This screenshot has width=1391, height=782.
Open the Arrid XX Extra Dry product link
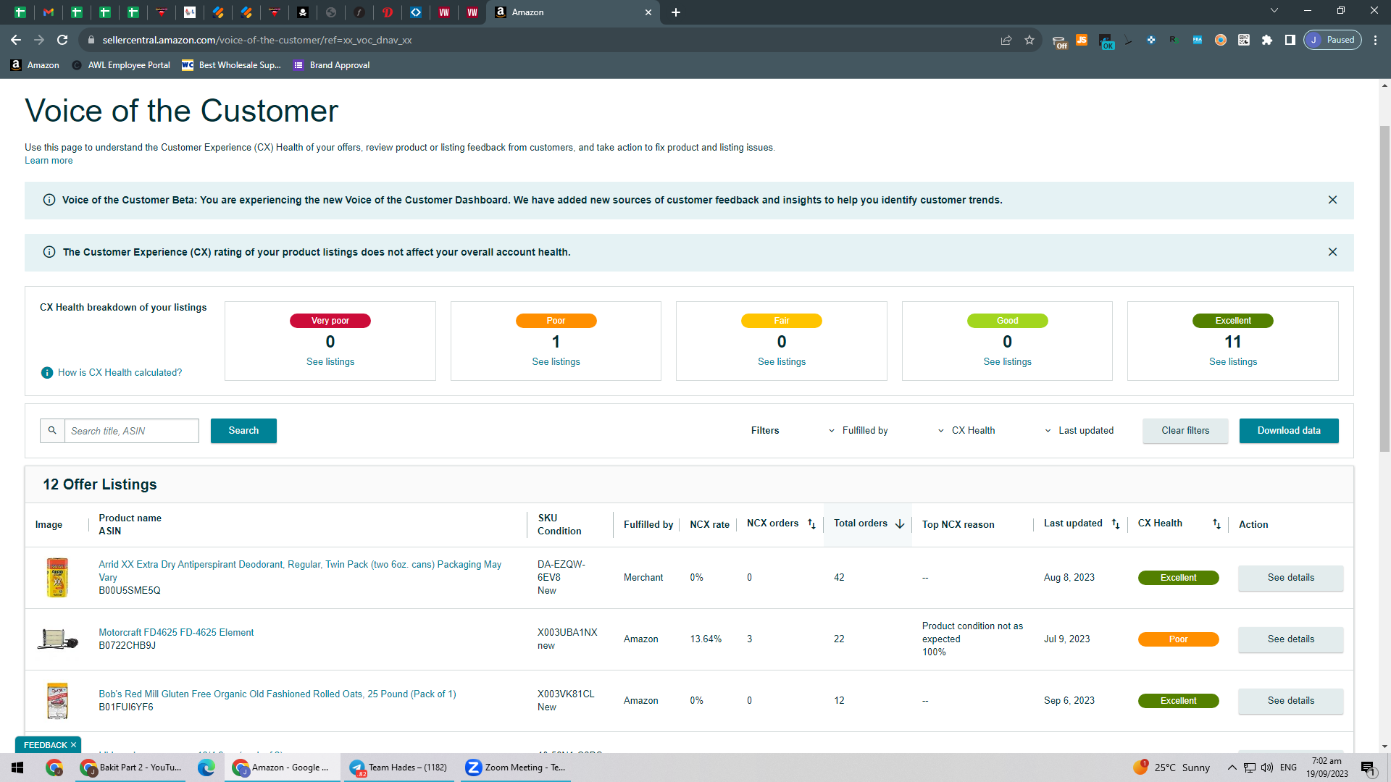[x=300, y=571]
